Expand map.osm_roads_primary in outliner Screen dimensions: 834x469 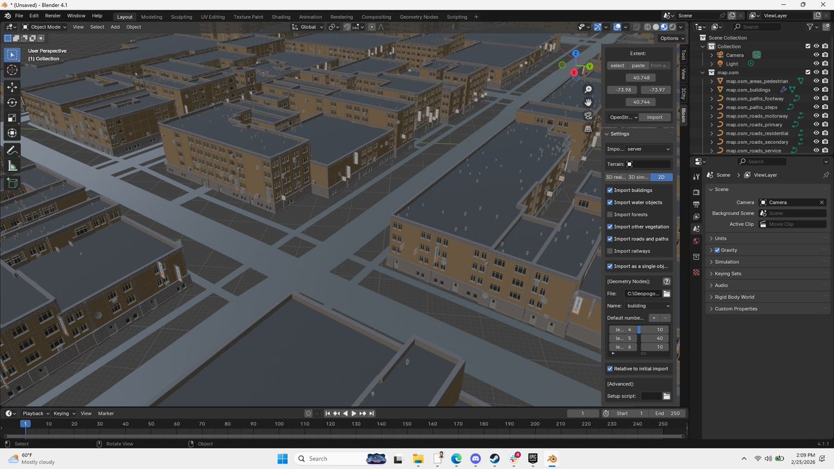point(712,124)
